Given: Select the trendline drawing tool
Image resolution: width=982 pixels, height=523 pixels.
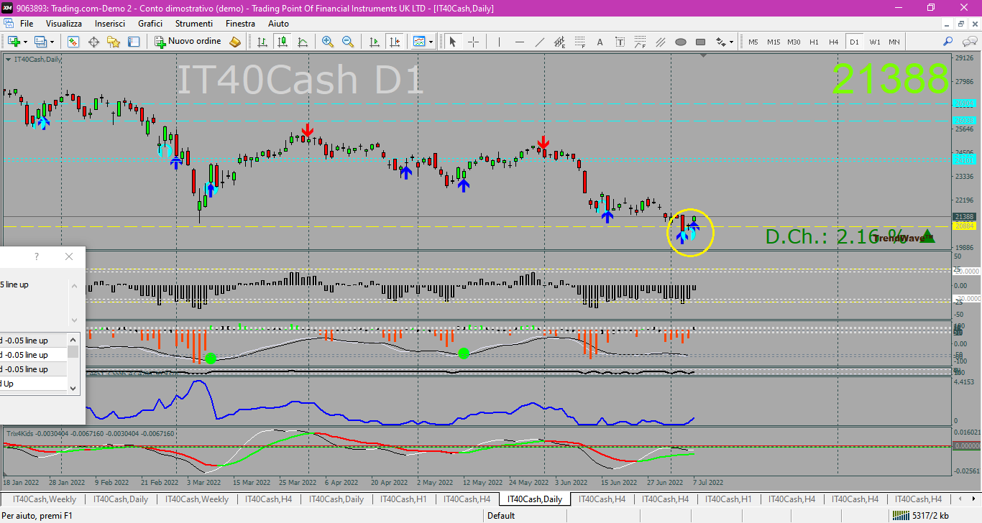Looking at the screenshot, I should click(539, 42).
